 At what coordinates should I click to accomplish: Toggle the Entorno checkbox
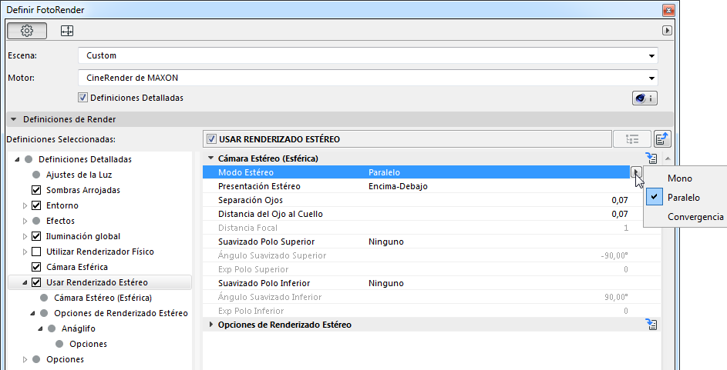[x=36, y=205]
